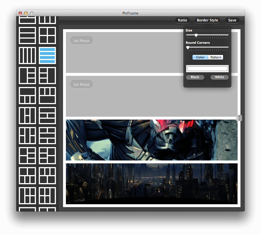
Task: Select the three horizontal rows layout icon
Action: pos(27,35)
